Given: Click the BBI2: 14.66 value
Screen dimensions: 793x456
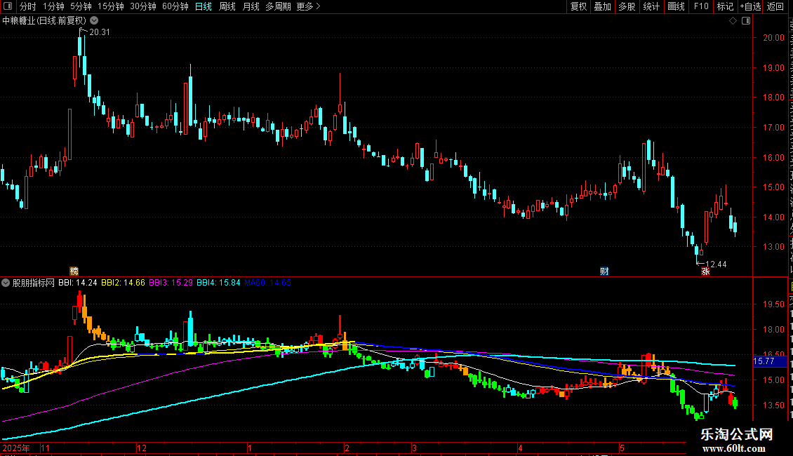Looking at the screenshot, I should tap(123, 283).
